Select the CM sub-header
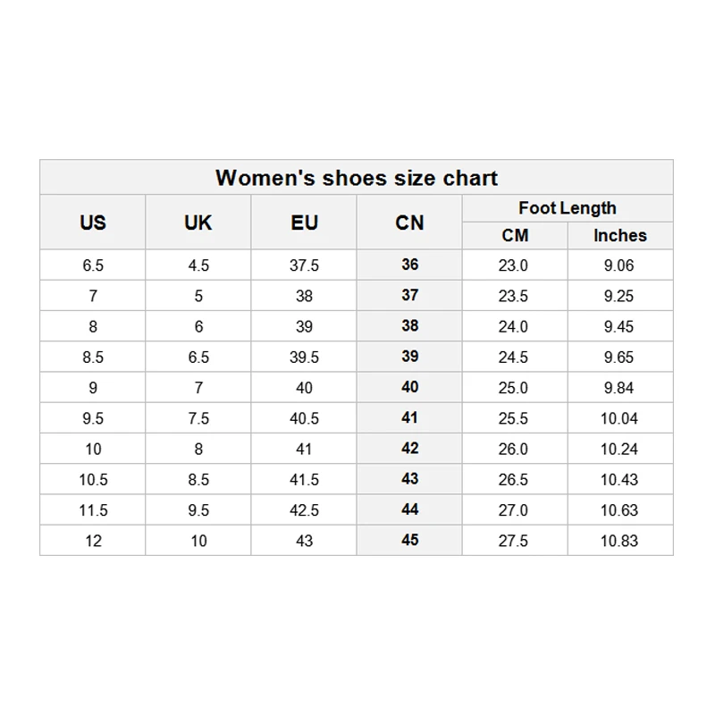This screenshot has width=715, height=715. [515, 236]
